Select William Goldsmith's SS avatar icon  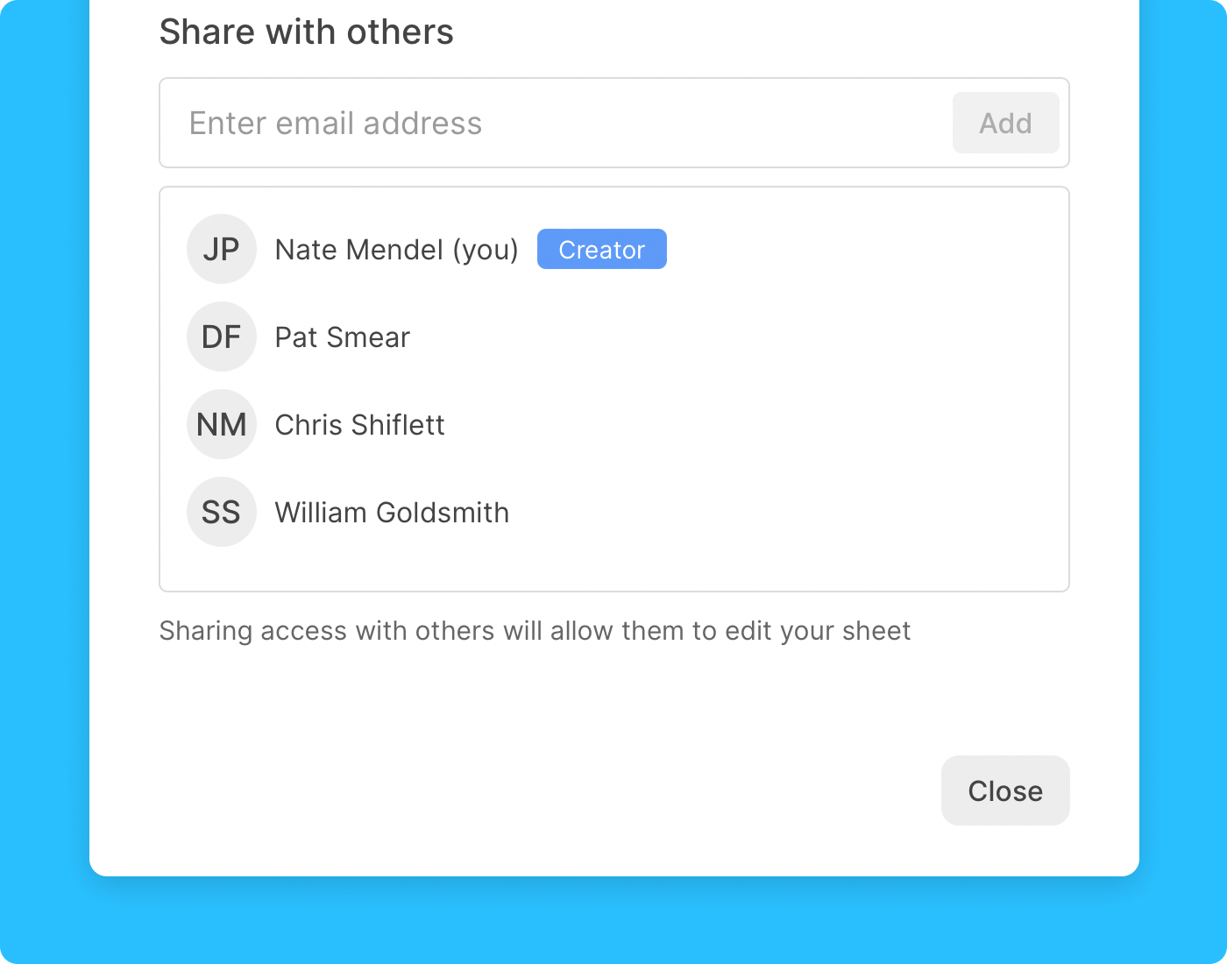pyautogui.click(x=221, y=512)
